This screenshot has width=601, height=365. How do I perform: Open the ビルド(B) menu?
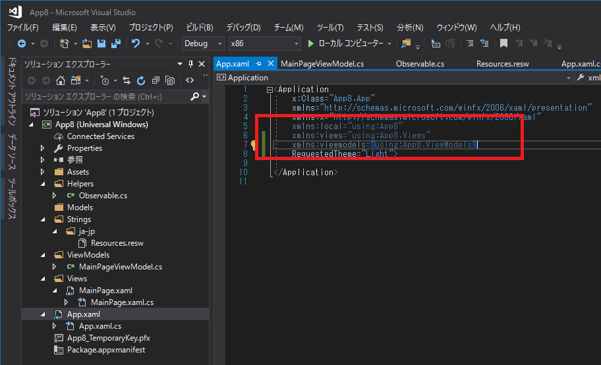click(x=200, y=28)
